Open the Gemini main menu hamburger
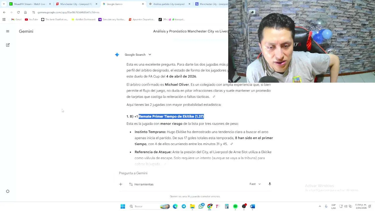 pos(8,31)
